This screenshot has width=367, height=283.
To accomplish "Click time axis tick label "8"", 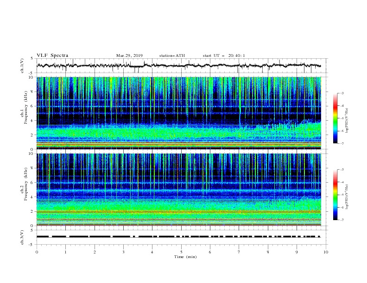I will click(268, 252).
